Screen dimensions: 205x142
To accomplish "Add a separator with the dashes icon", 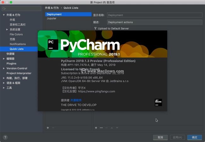I will click(x=101, y=128).
